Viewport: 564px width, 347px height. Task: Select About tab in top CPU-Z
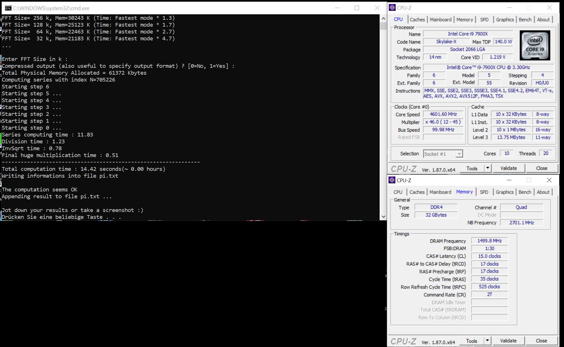pyautogui.click(x=543, y=19)
